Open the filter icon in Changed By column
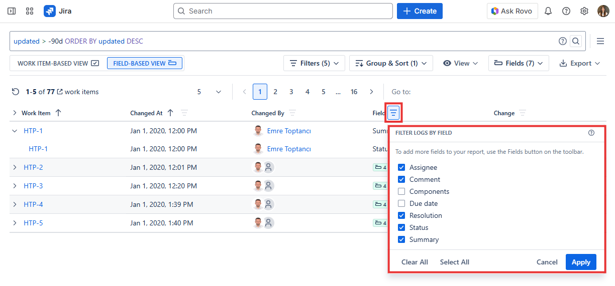Image resolution: width=615 pixels, height=286 pixels. (x=292, y=113)
